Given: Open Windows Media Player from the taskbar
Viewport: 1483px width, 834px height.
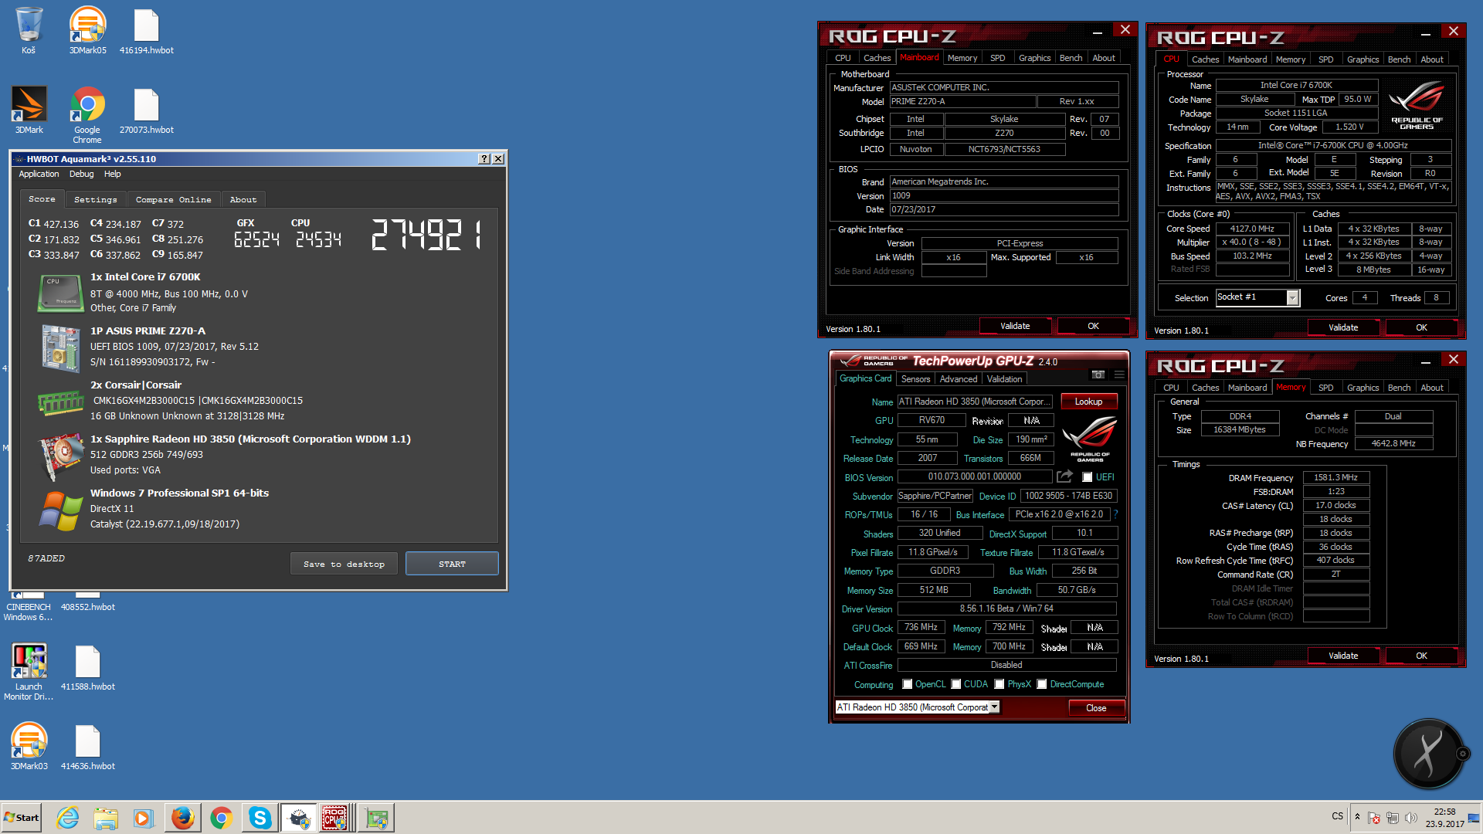Looking at the screenshot, I should tap(143, 818).
